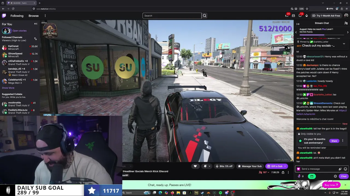Open Steam from the taskbar
Image resolution: width=350 pixels, height=196 pixels.
click(x=202, y=193)
